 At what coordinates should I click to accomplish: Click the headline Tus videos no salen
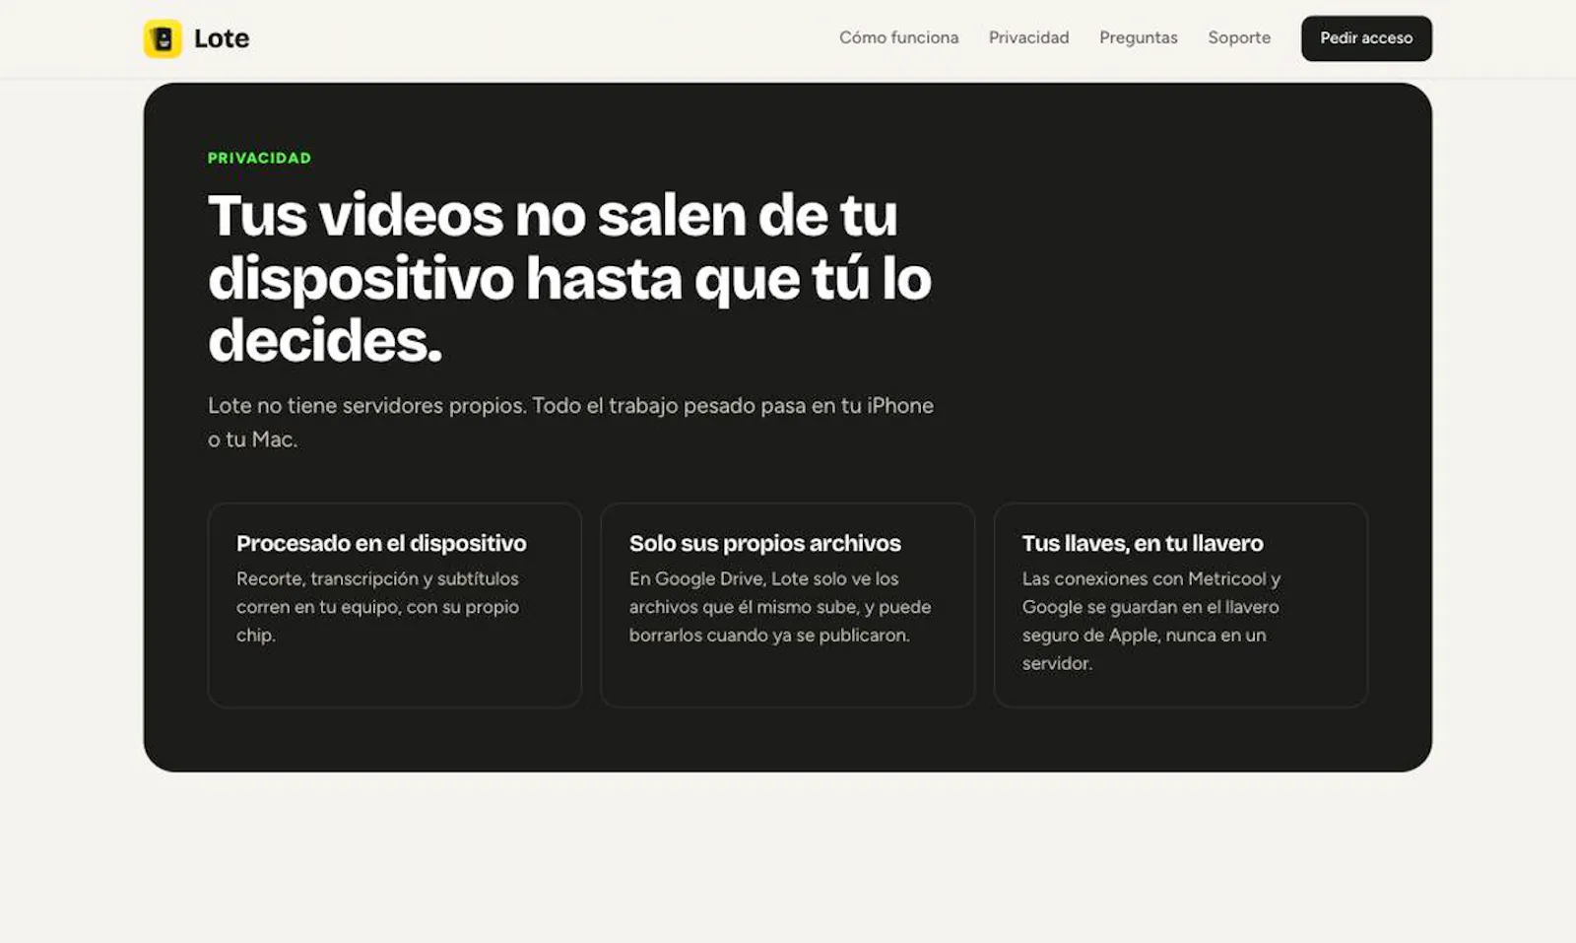pyautogui.click(x=569, y=277)
